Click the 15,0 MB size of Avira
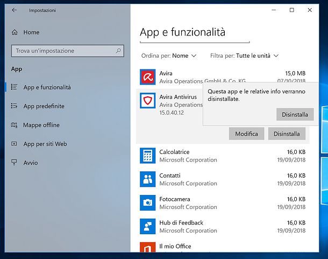 tap(295, 73)
